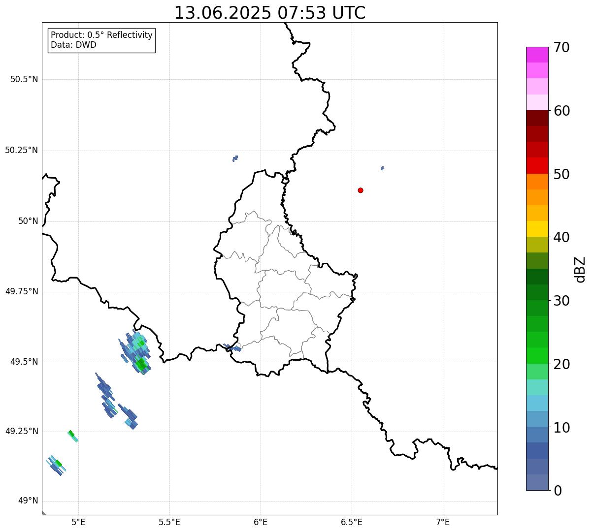Click the 5.5°E longitude label
Image resolution: width=592 pixels, height=532 pixels.
[x=169, y=522]
